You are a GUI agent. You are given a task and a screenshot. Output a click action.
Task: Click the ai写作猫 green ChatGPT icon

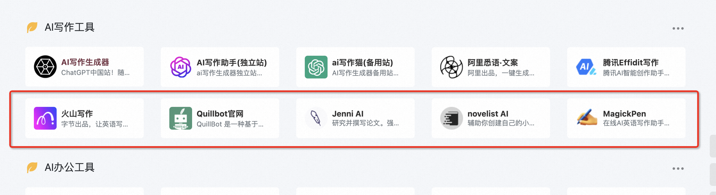coord(316,67)
